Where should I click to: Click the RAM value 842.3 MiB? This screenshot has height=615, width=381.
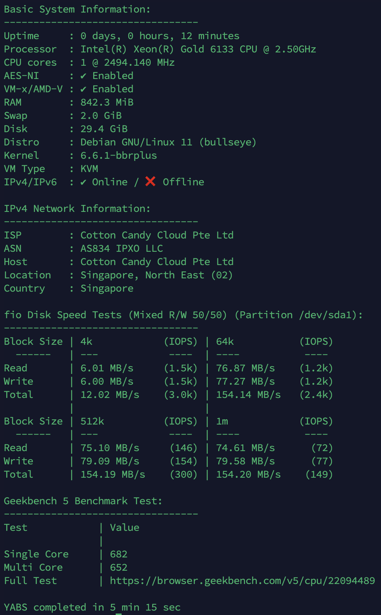(x=107, y=102)
